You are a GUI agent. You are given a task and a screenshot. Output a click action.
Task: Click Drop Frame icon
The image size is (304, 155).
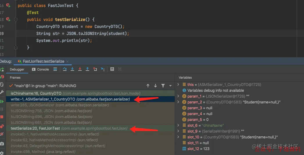[x=95, y=69]
